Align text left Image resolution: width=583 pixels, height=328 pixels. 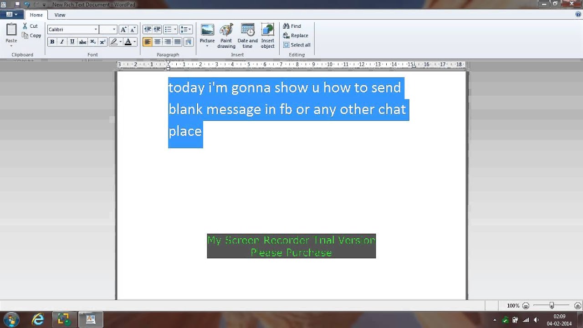(x=147, y=42)
